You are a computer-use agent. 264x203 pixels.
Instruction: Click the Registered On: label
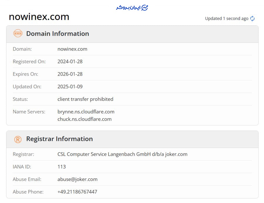click(x=29, y=62)
